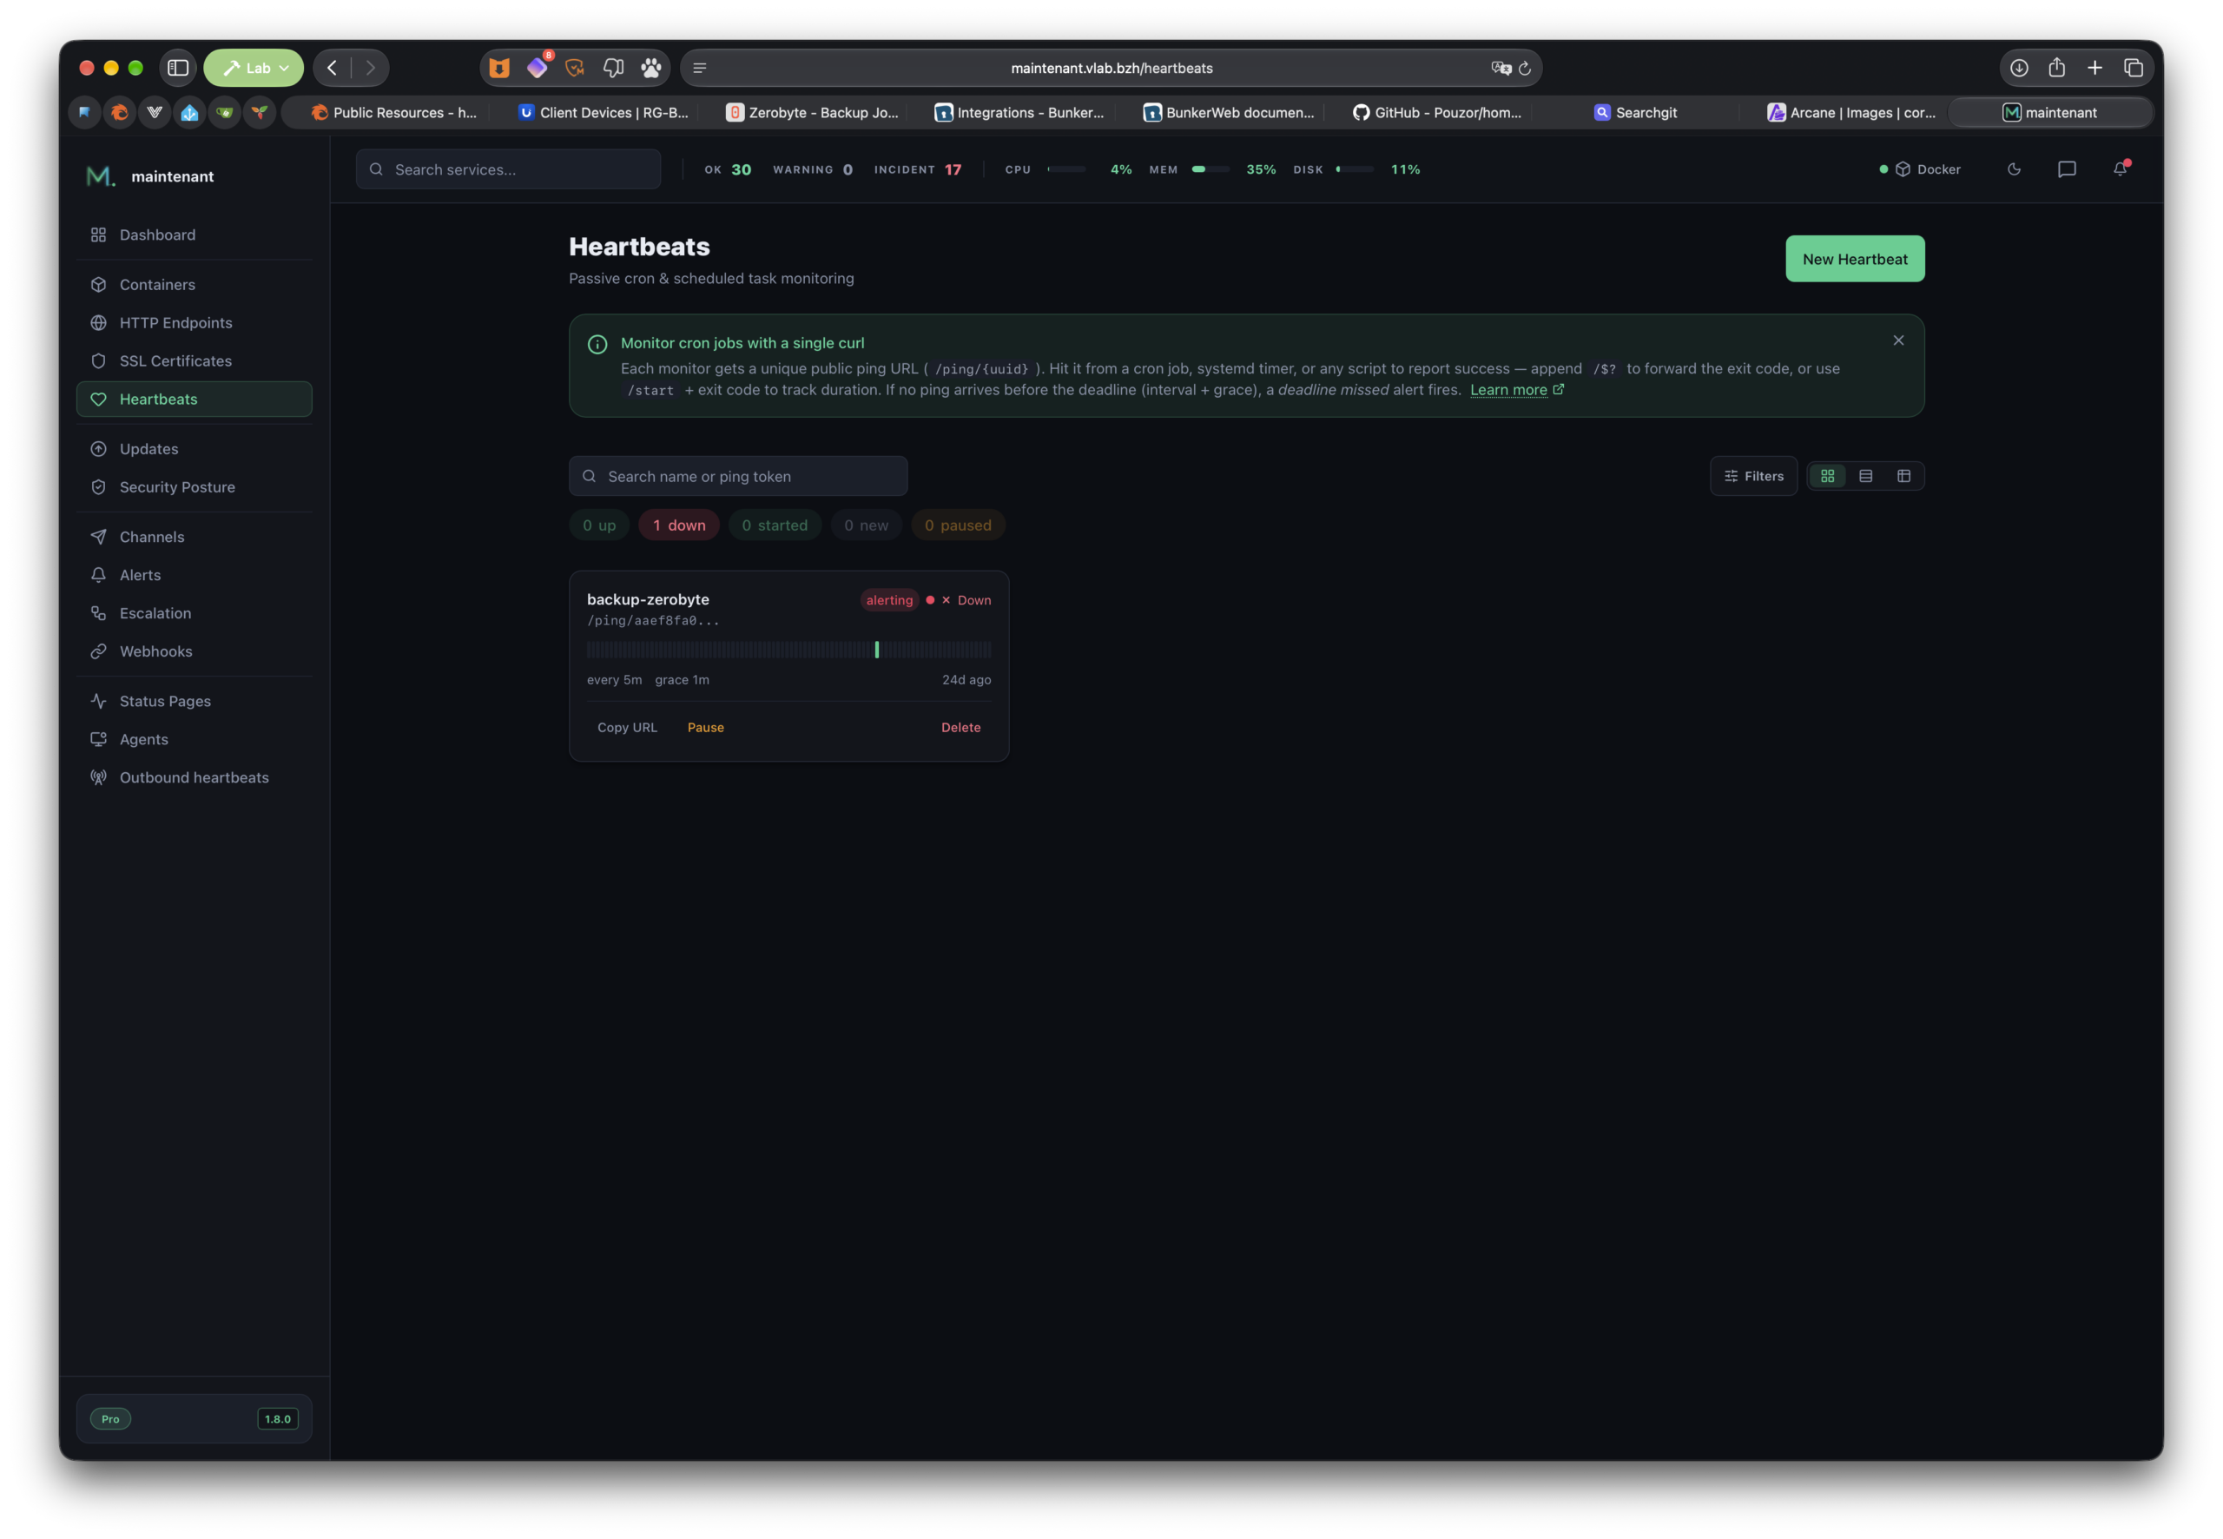This screenshot has height=1539, width=2223.
Task: Switch to list row view
Action: point(1865,475)
